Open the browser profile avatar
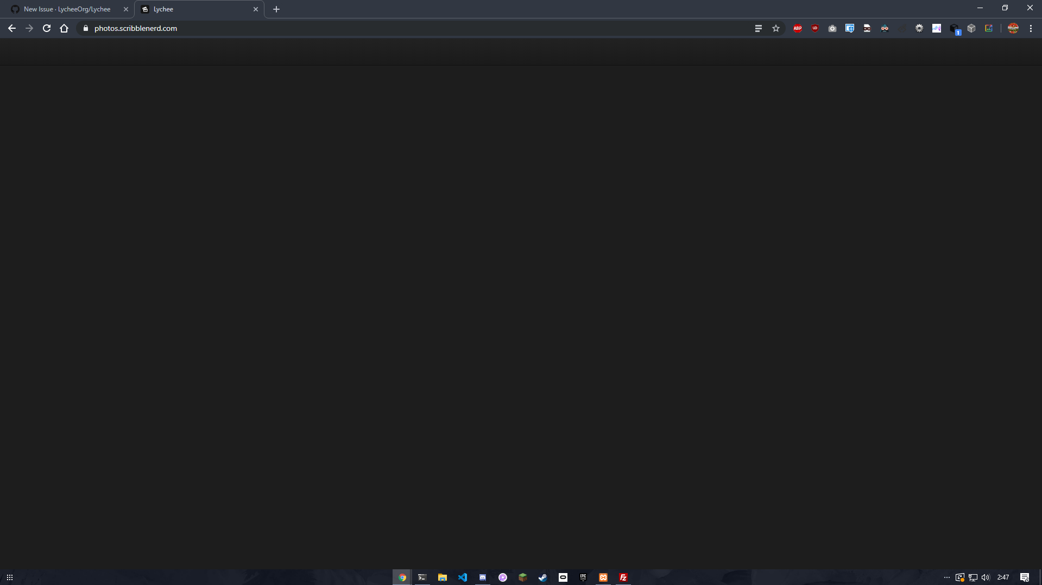 [1013, 28]
